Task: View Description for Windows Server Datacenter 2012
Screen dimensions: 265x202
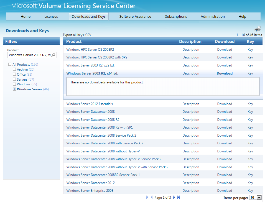Action: pyautogui.click(x=191, y=183)
